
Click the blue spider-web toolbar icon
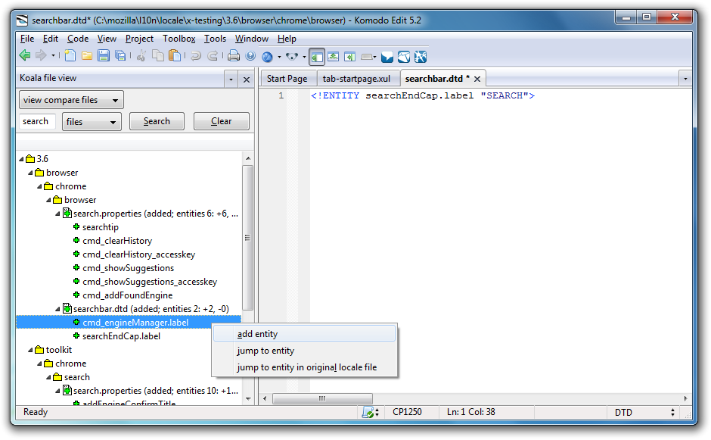421,57
